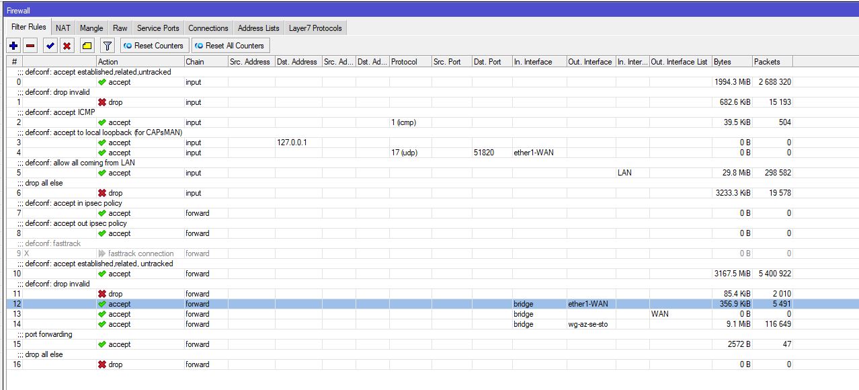The width and height of the screenshot is (859, 390).
Task: Sort by Bytes column header
Action: click(x=732, y=62)
